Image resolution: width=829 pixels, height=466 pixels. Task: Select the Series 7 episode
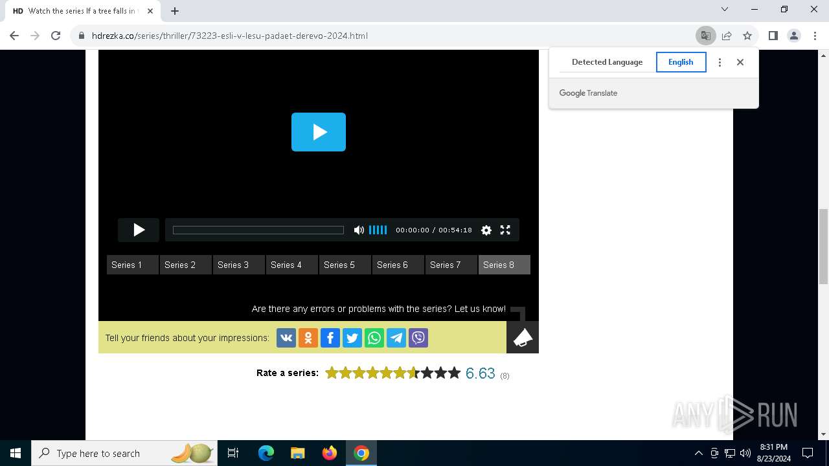click(451, 265)
